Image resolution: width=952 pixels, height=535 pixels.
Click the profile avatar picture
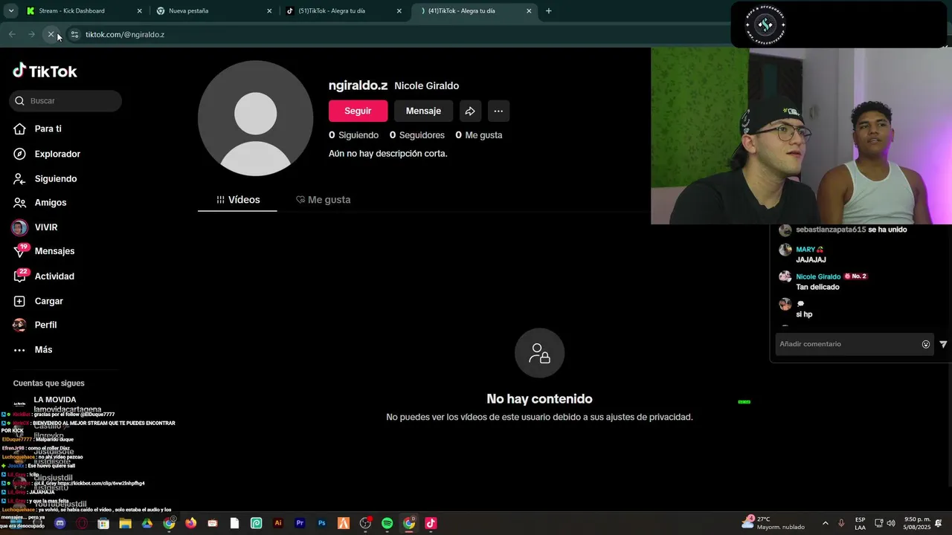coord(255,118)
